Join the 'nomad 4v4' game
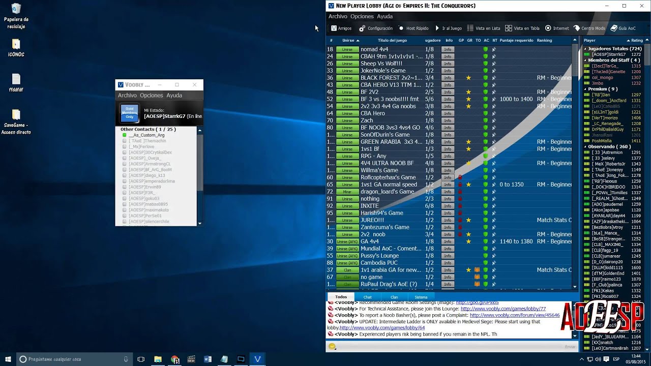The width and height of the screenshot is (651, 366). tap(347, 49)
